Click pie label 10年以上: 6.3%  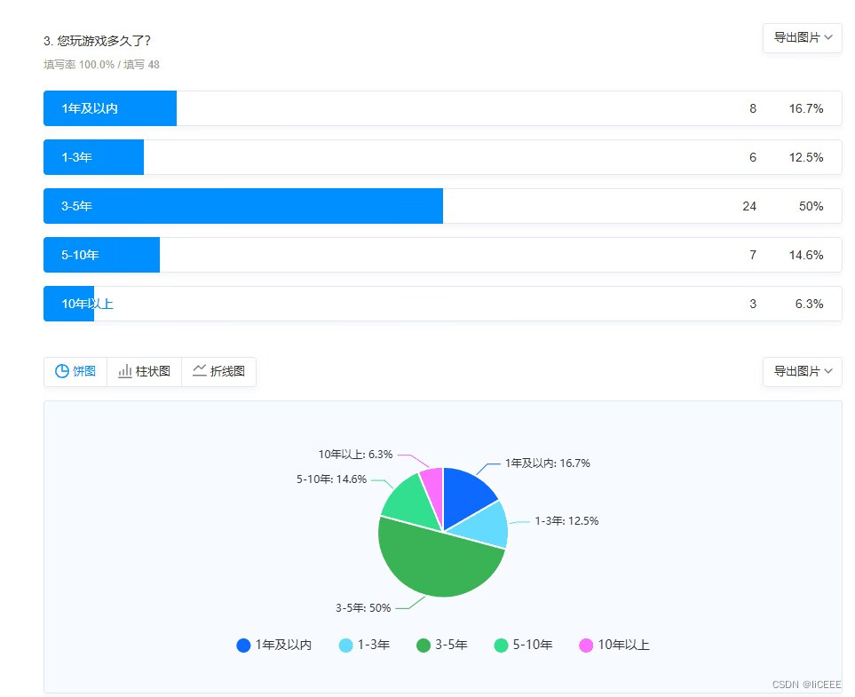[x=355, y=455]
